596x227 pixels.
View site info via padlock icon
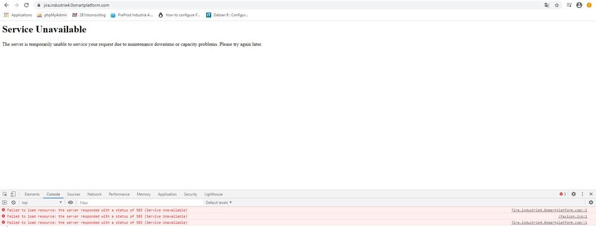tap(39, 5)
